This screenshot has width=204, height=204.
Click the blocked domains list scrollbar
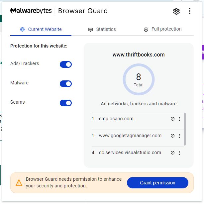coord(185,129)
